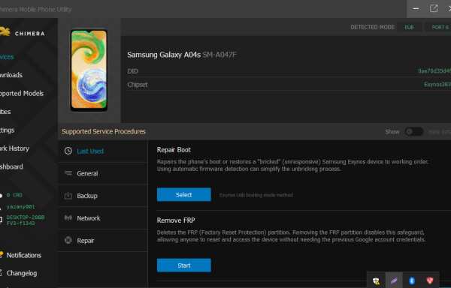The image size is (451, 288).
Task: Click the Network signal icon
Action: coord(68,218)
